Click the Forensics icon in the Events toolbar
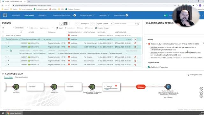The height and width of the screenshot is (115, 204). [86, 28]
